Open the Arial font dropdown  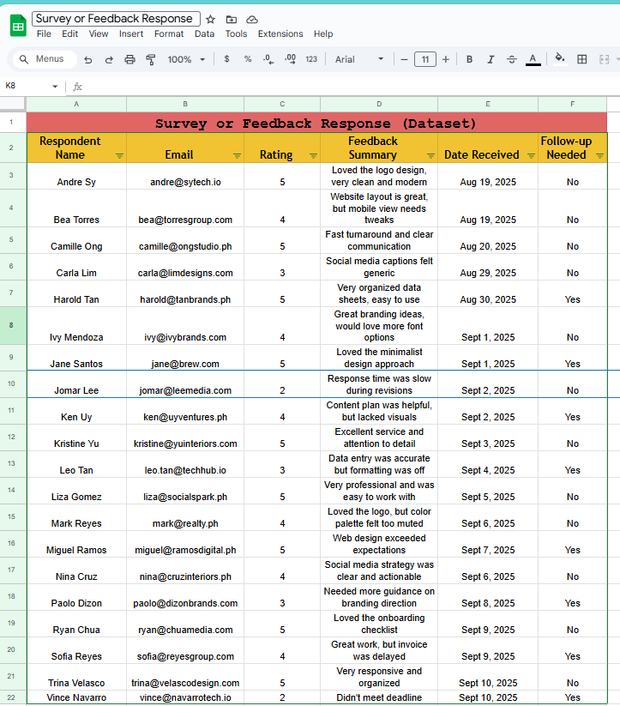[x=359, y=59]
